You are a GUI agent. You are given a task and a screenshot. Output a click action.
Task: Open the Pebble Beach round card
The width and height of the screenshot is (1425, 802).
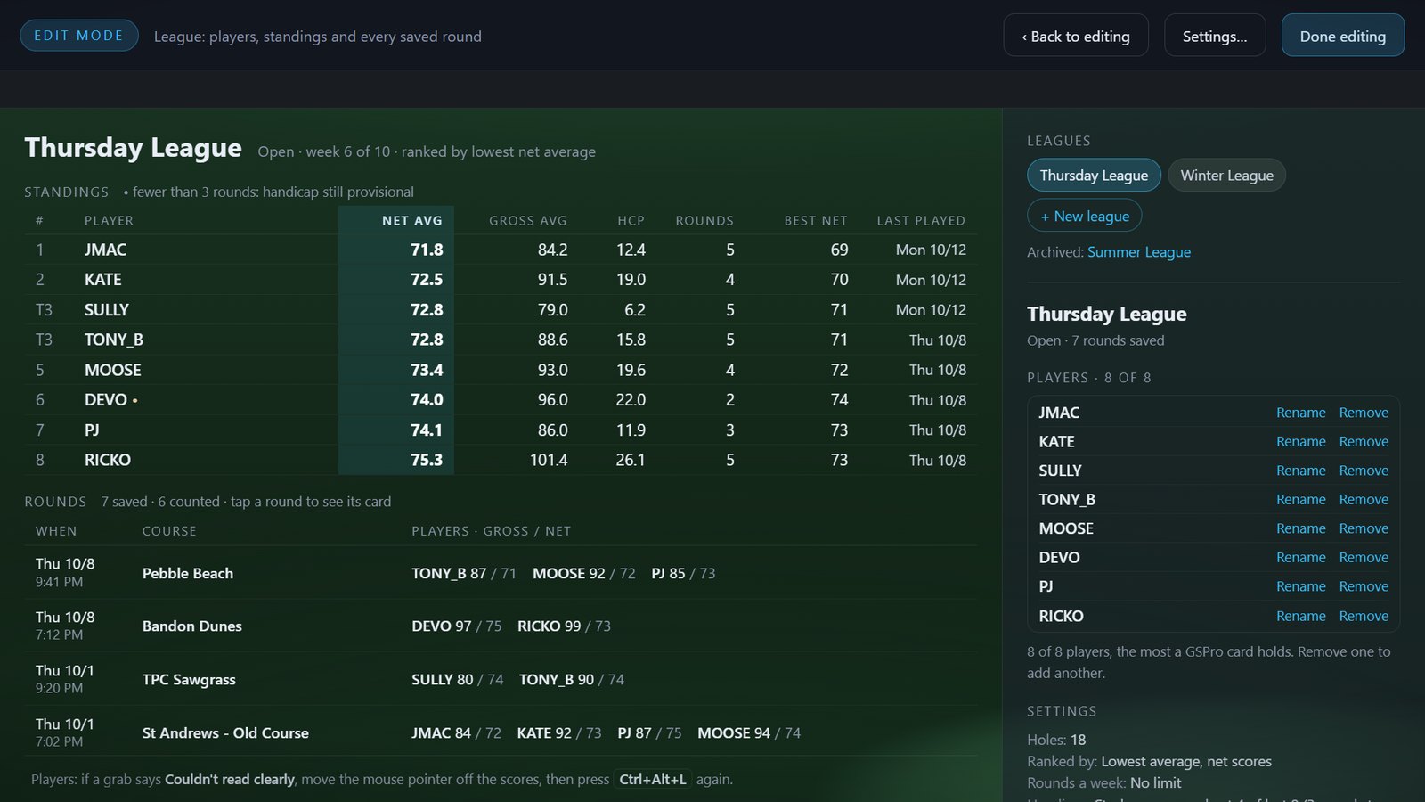[501, 573]
